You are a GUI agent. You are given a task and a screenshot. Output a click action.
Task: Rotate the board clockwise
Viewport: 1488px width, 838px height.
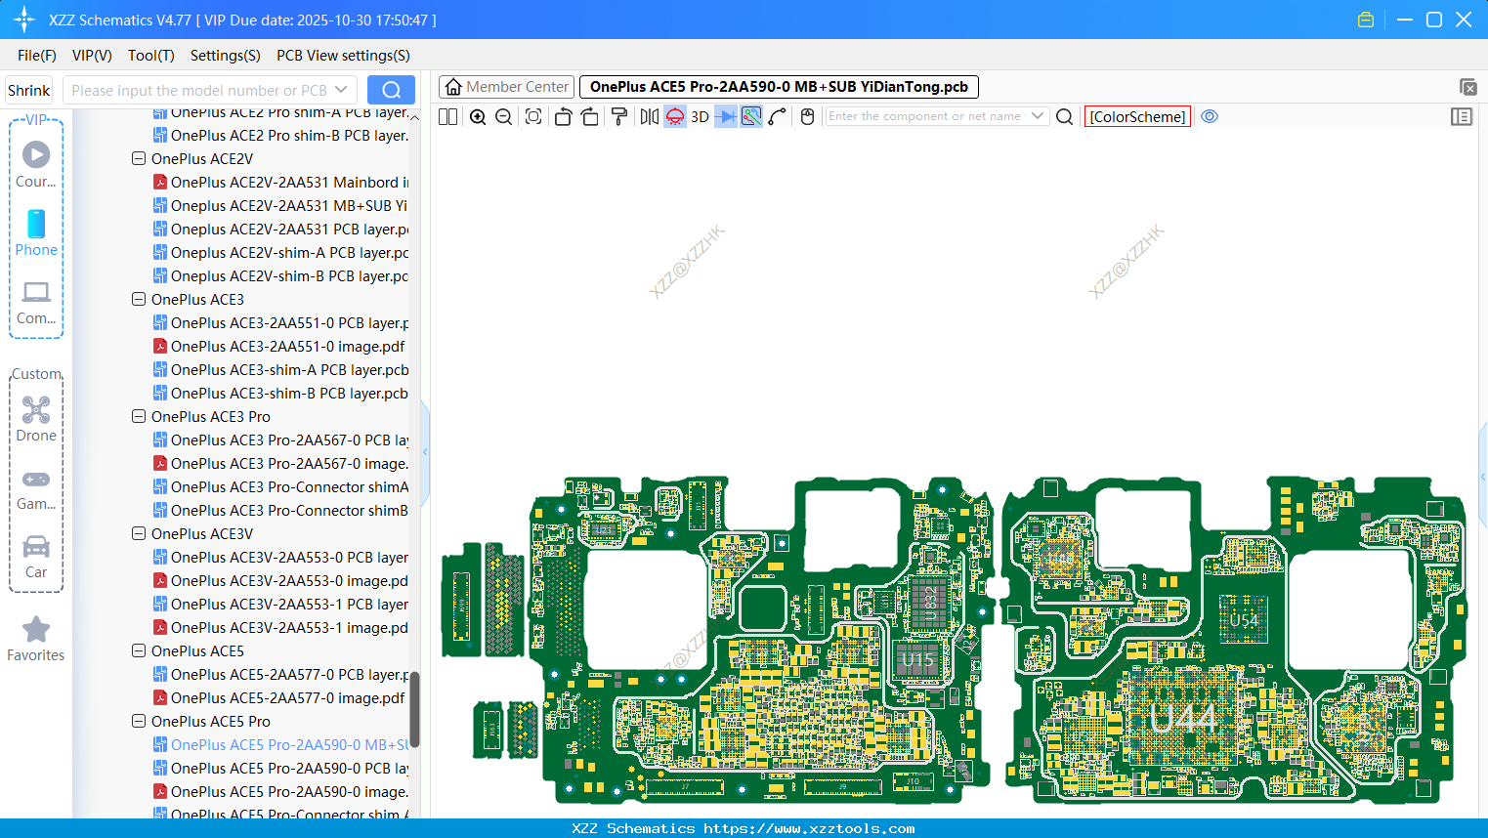pyautogui.click(x=590, y=117)
